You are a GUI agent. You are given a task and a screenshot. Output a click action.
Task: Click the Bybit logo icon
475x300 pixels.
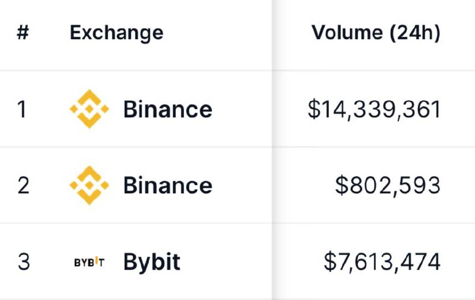89,261
